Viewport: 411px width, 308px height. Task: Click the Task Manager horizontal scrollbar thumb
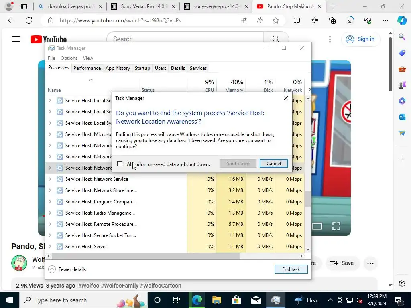[x=146, y=256]
